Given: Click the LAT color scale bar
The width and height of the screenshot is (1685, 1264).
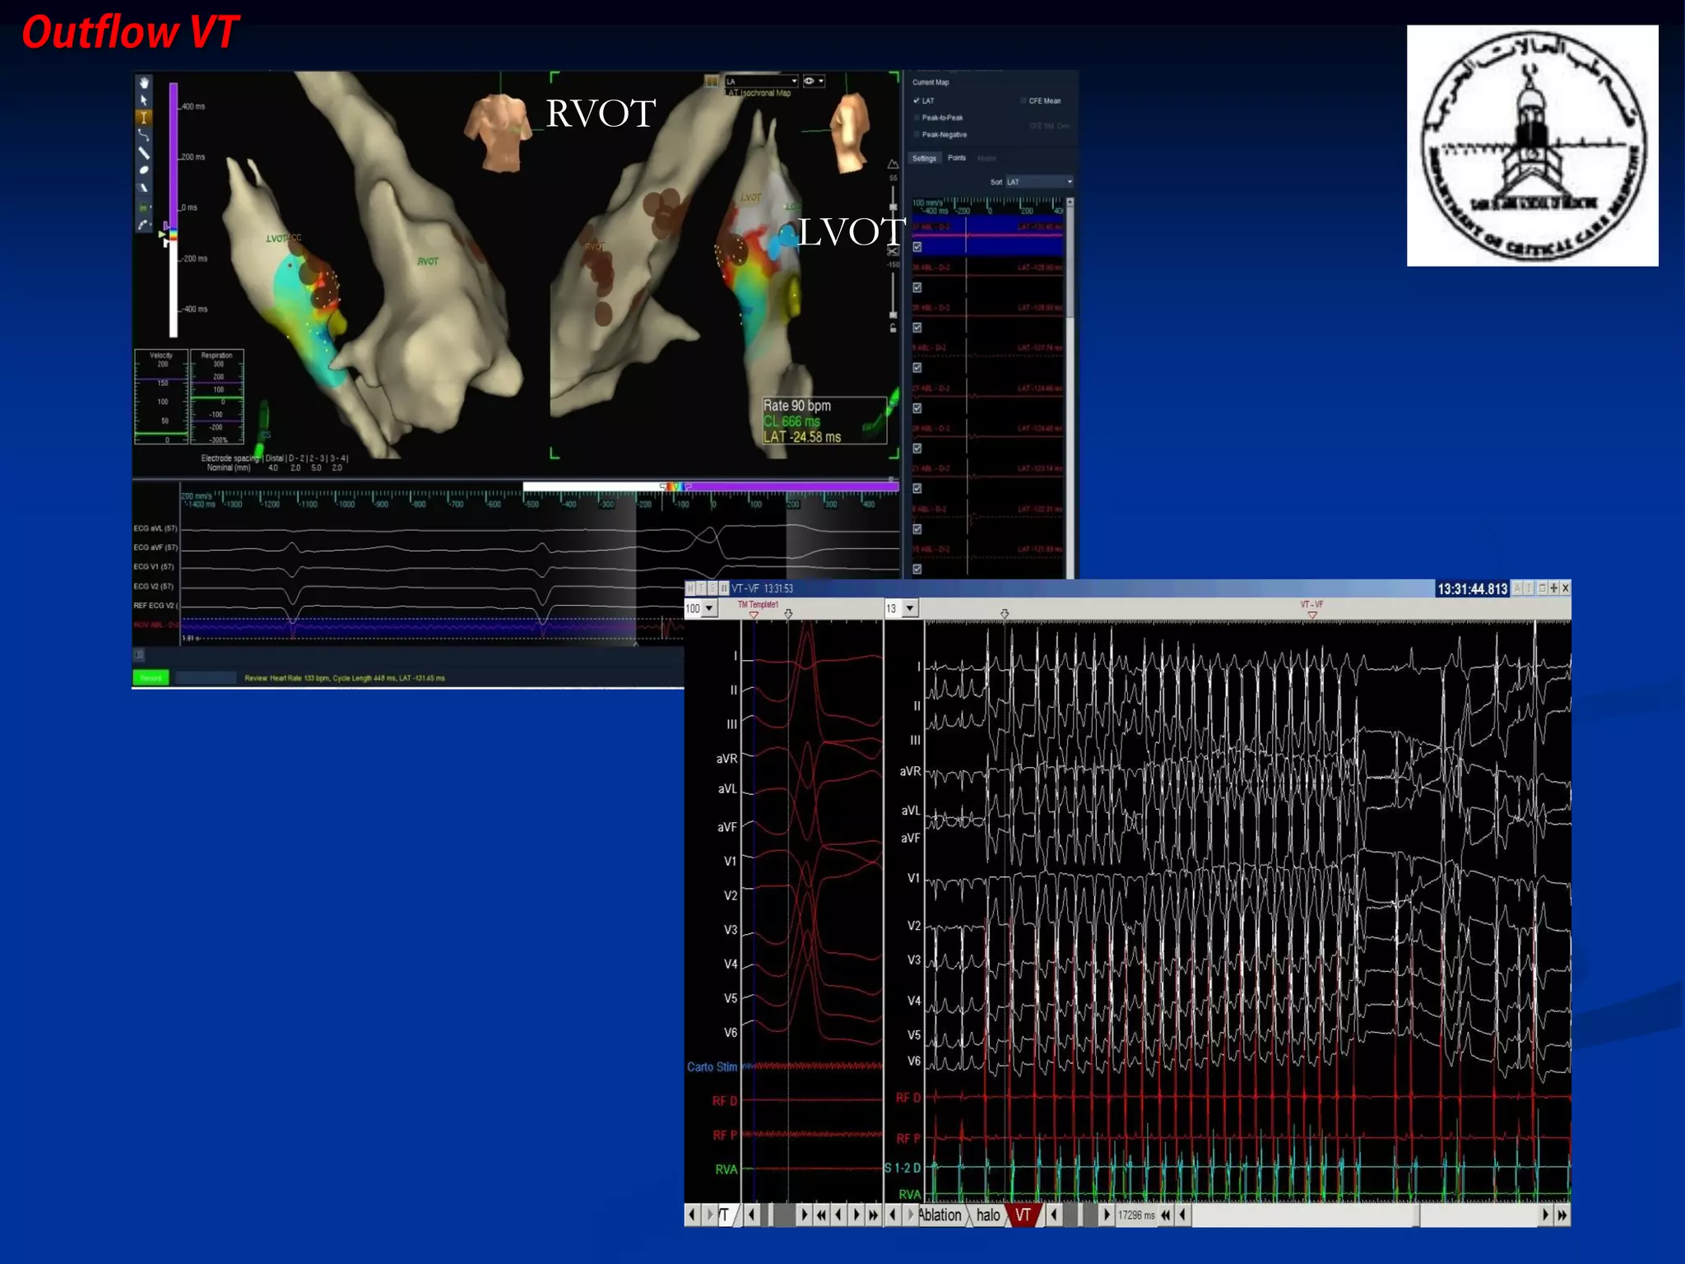Looking at the screenshot, I should point(174,210).
